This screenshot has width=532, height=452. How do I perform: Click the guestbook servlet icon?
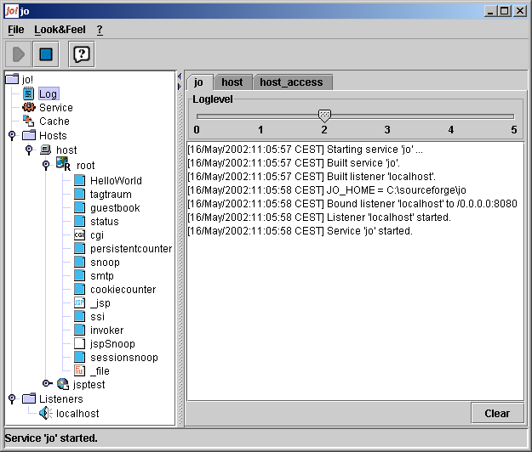79,207
